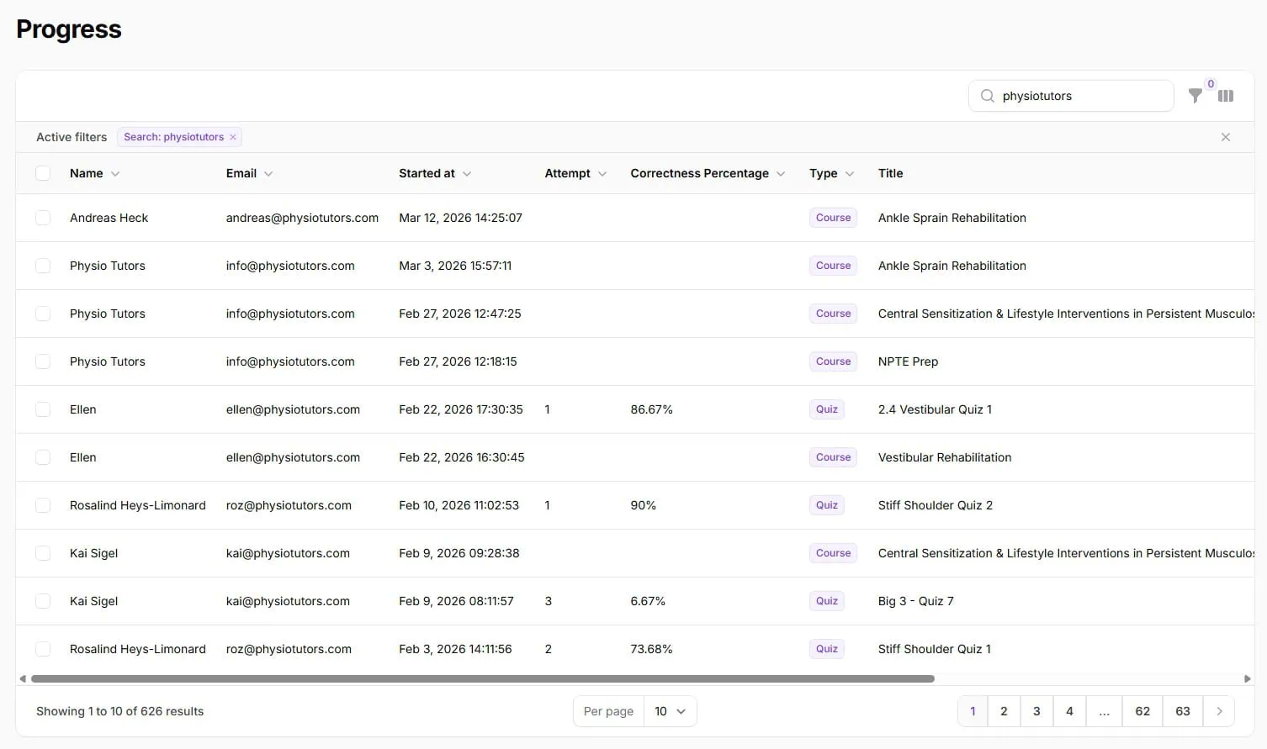
Task: Go to next page arrow
Action: coord(1219,711)
